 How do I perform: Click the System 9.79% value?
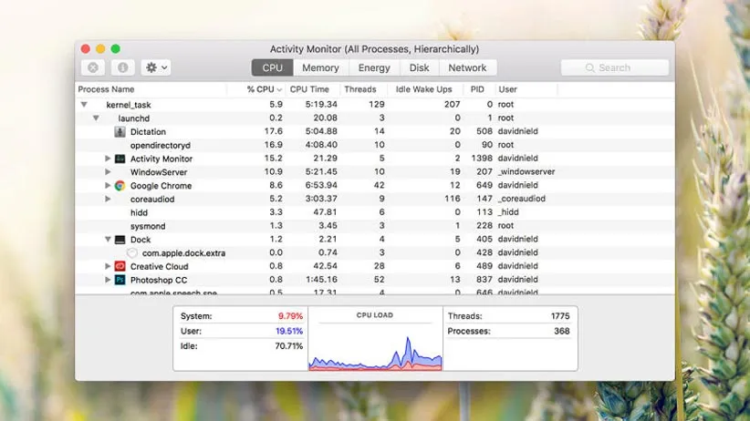[x=290, y=316]
